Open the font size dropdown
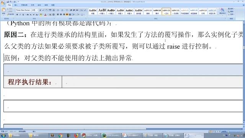Screen dimensions: 245x138 38,10
